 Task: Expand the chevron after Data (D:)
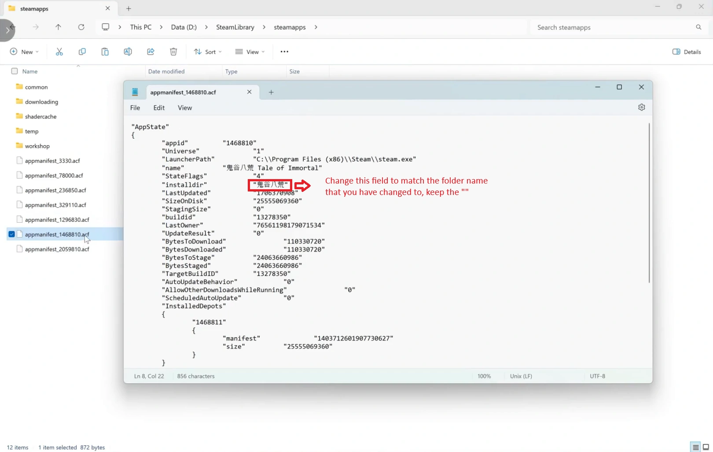pos(206,27)
